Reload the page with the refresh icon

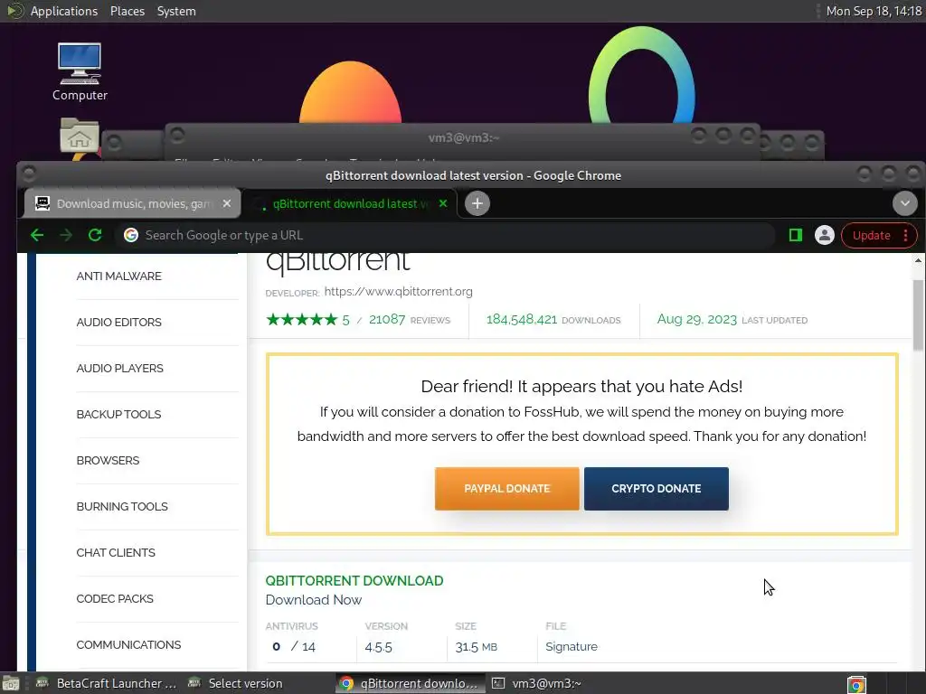tap(95, 236)
